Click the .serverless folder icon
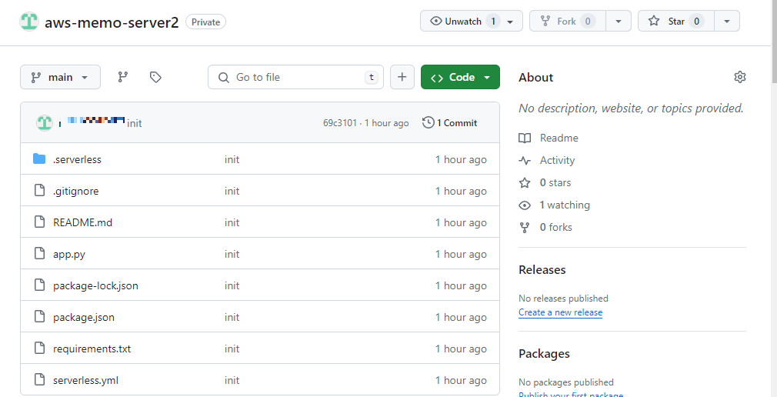 (x=39, y=159)
